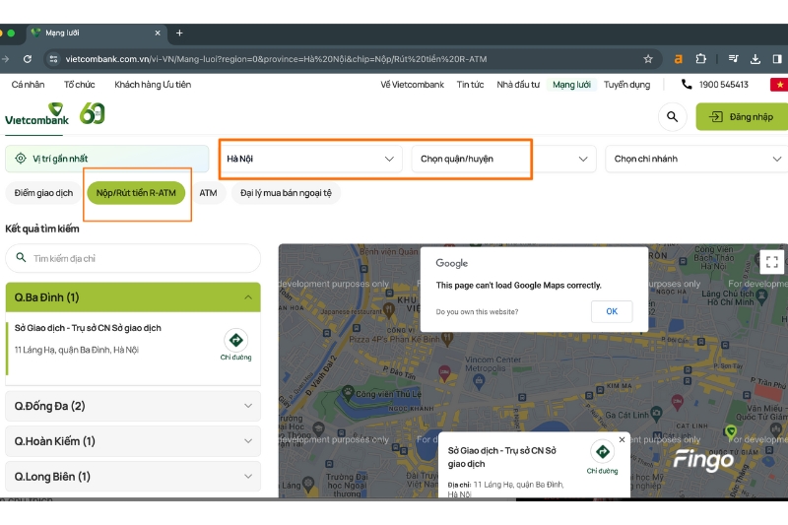Open the Tin tức menu

pyautogui.click(x=470, y=85)
